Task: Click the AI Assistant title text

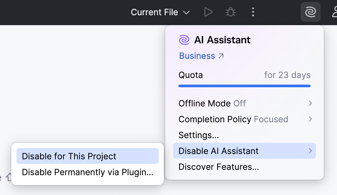Action: click(x=222, y=40)
